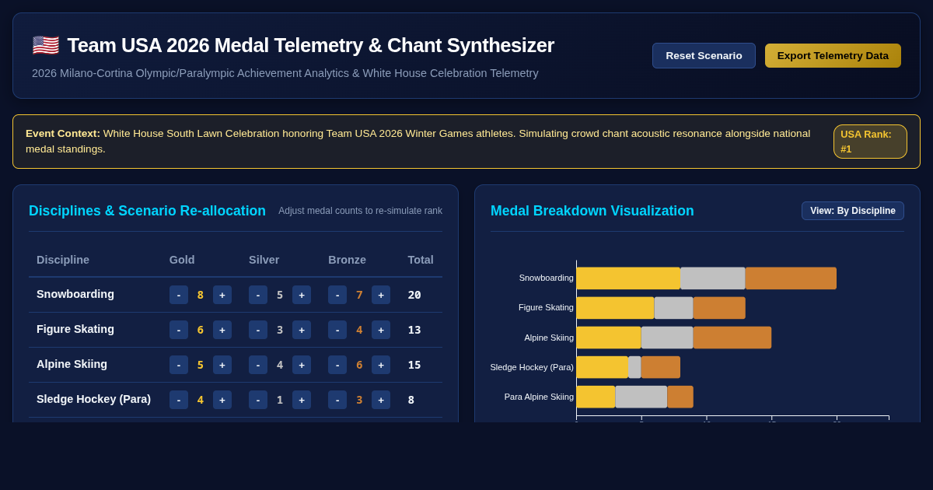Click the Para Alpine Skiing gold bar
933x490 pixels.
(596, 397)
